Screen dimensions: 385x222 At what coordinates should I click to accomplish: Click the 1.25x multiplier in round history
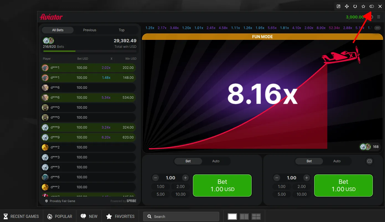pos(150,28)
